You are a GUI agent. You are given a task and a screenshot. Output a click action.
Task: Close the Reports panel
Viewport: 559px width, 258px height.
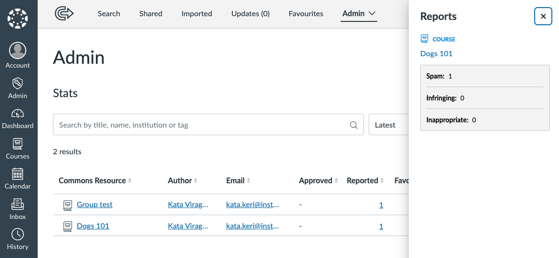point(543,17)
